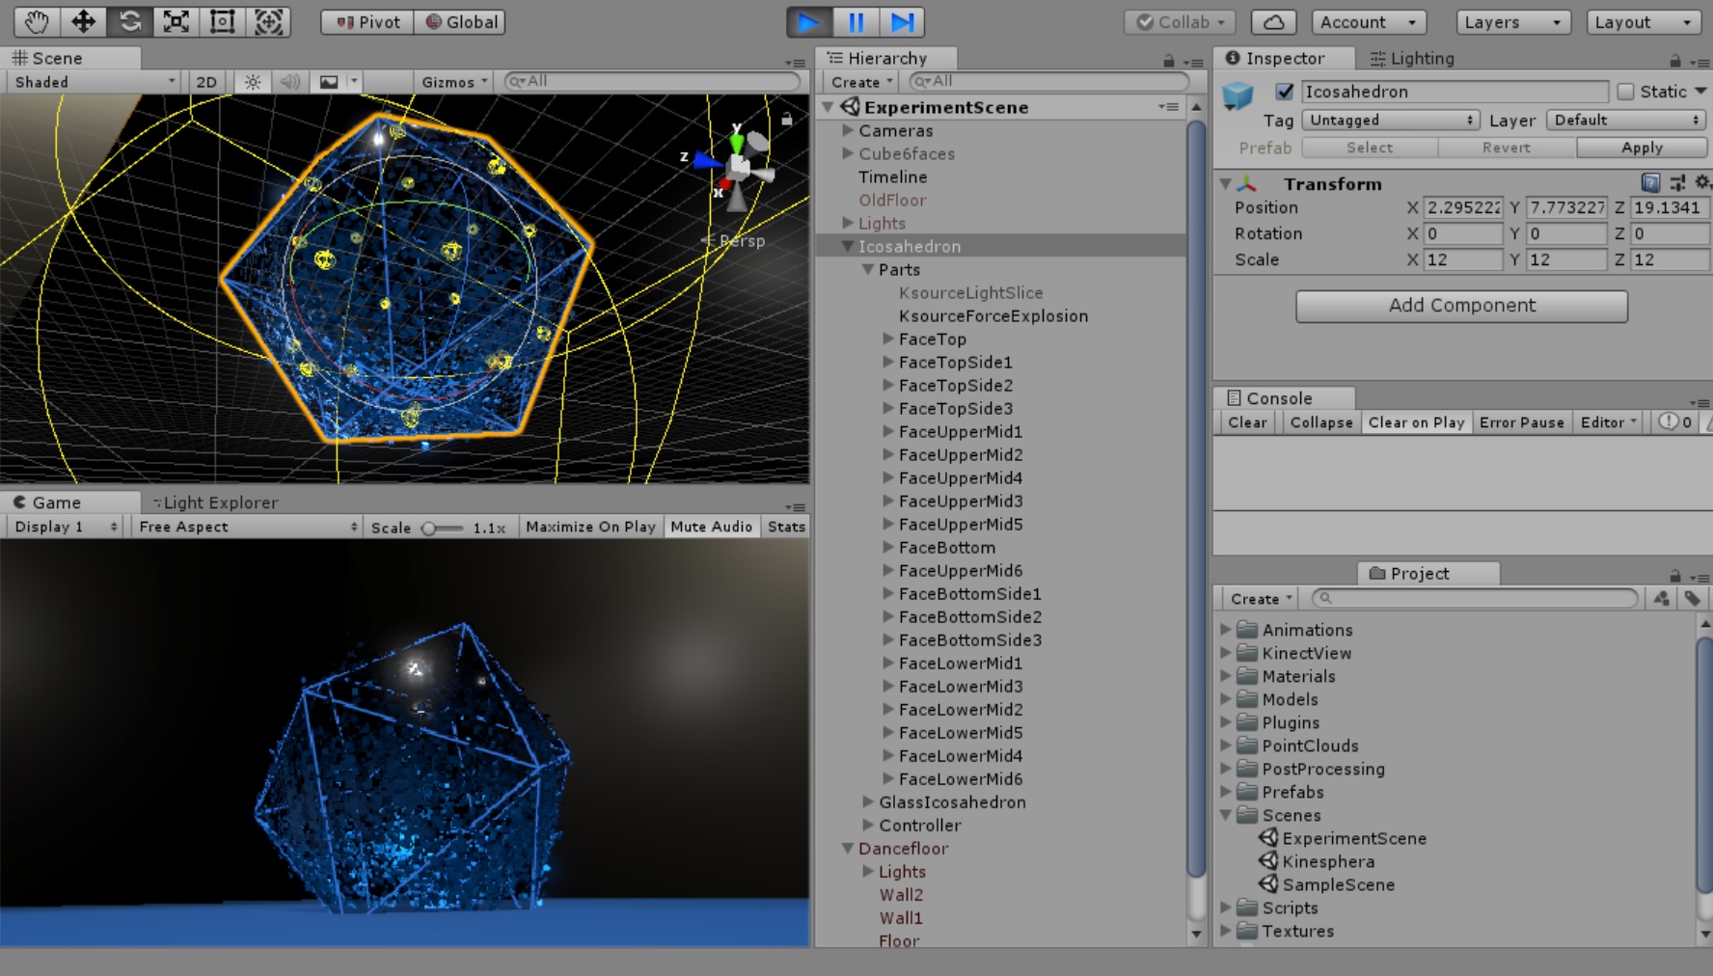1713x976 pixels.
Task: Click the Clear console button
Action: tap(1246, 422)
